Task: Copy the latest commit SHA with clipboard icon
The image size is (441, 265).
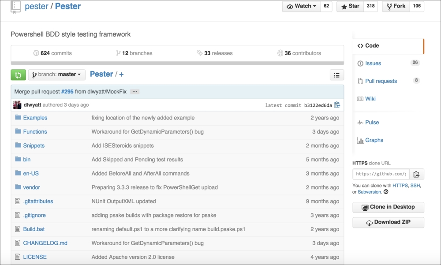Action: 337,105
